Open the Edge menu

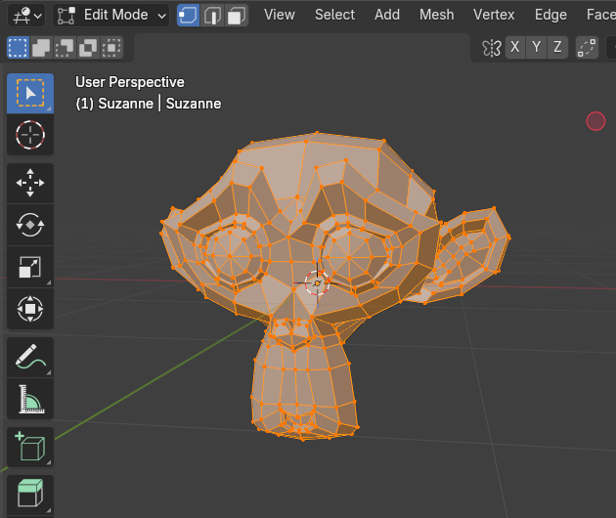[550, 15]
